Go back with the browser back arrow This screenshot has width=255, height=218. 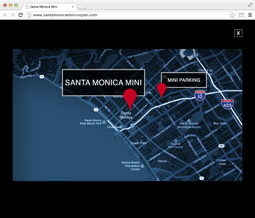tap(5, 15)
